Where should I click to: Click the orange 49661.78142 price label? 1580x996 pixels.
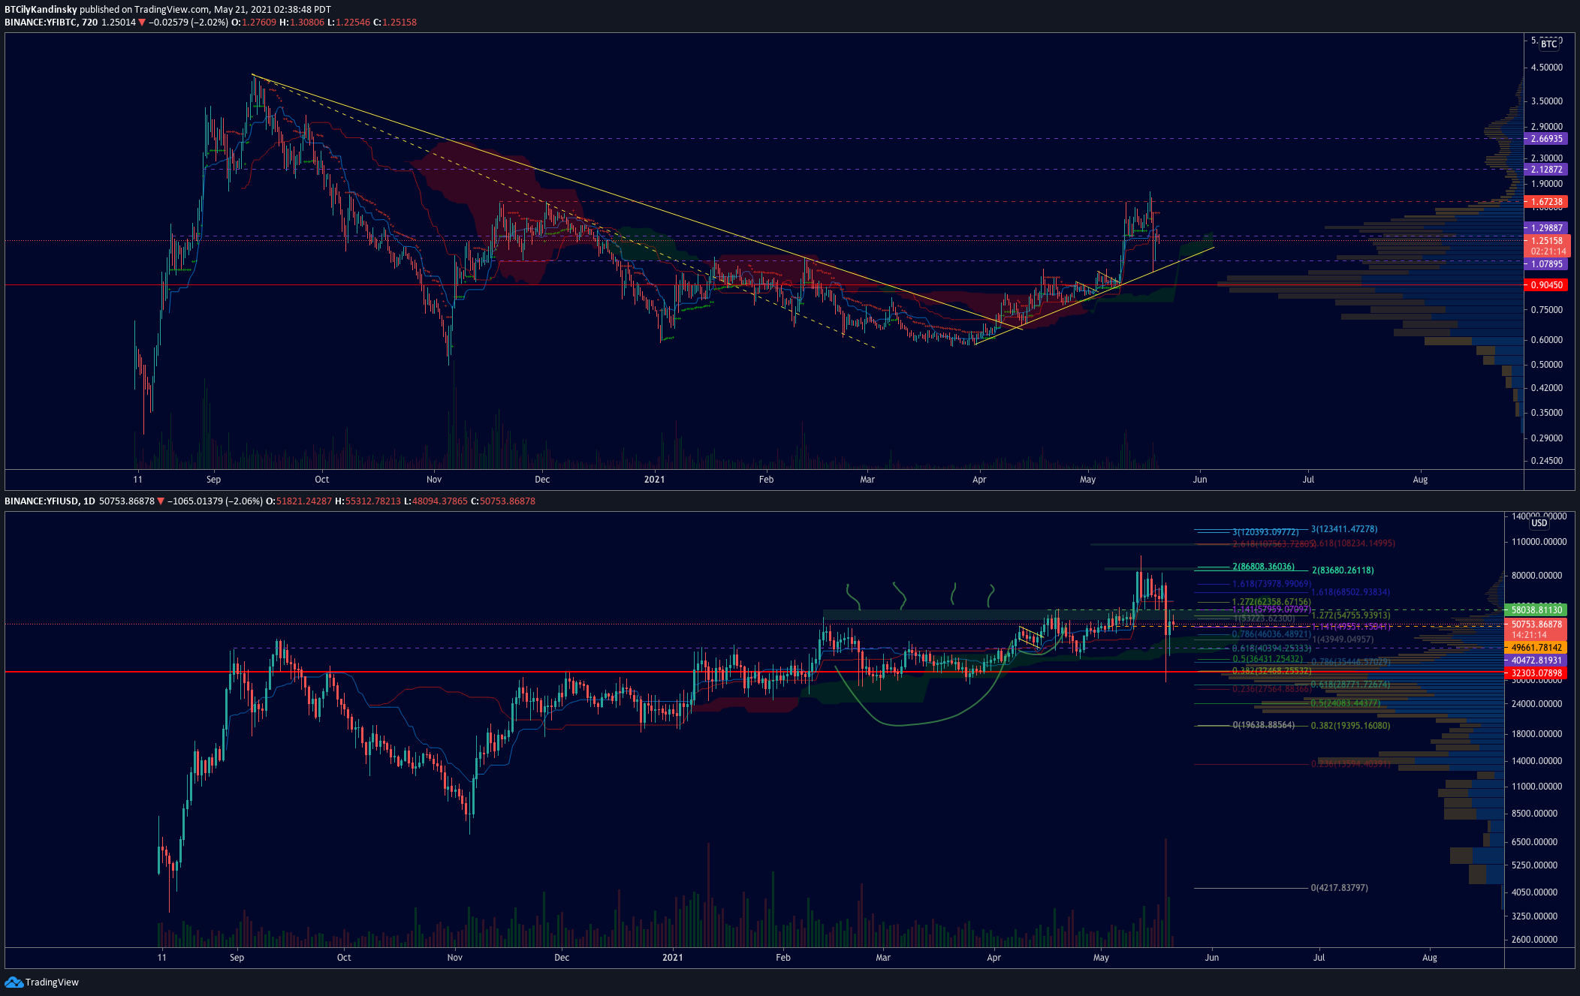tap(1536, 648)
